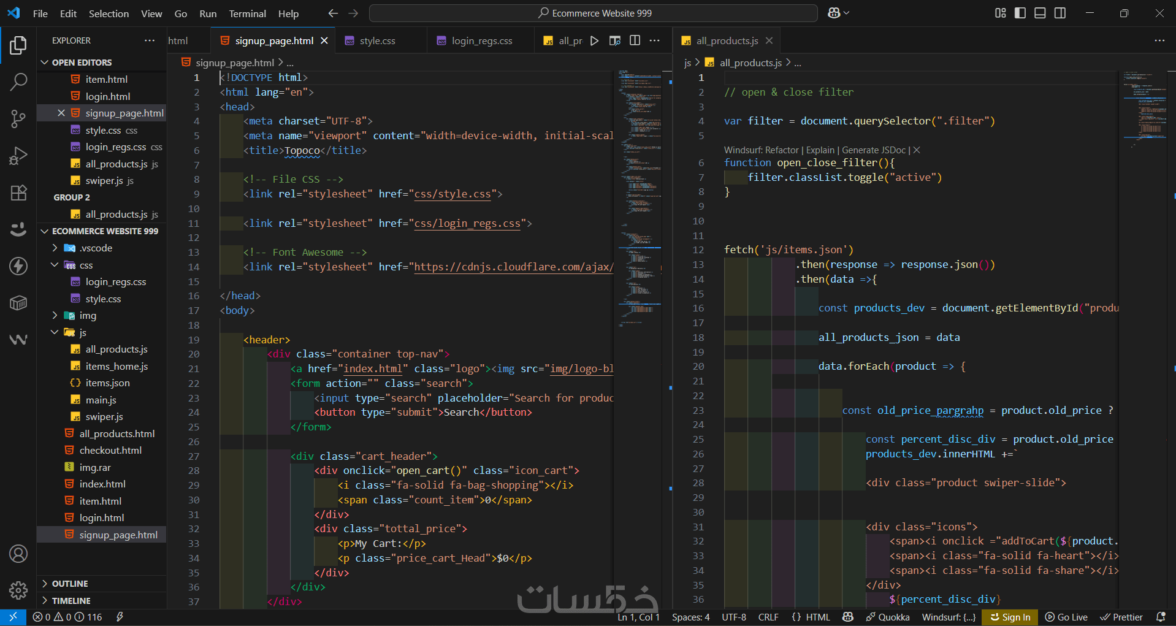Open the Accounts icon in activity bar
Image resolution: width=1176 pixels, height=626 pixels.
(18, 554)
